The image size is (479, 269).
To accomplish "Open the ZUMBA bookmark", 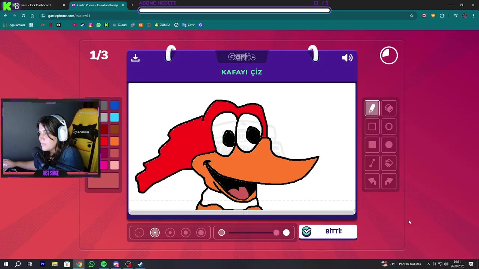I will [162, 25].
